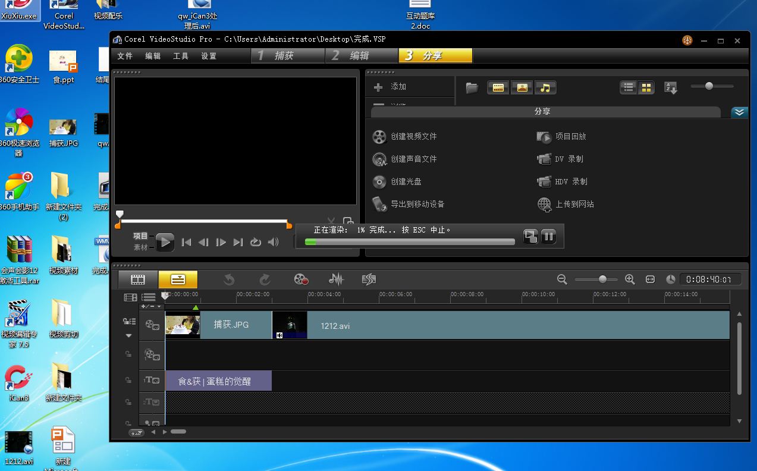
Task: Collapse the Share options panel
Action: click(739, 112)
